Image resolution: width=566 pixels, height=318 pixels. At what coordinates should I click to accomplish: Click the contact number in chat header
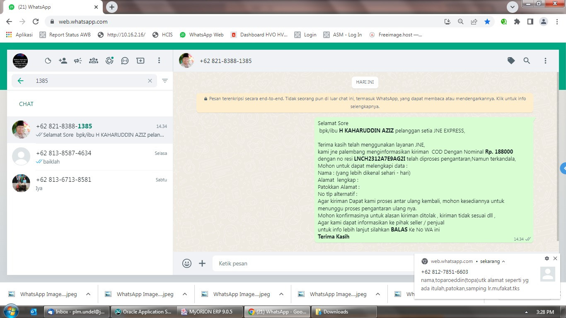tap(225, 61)
